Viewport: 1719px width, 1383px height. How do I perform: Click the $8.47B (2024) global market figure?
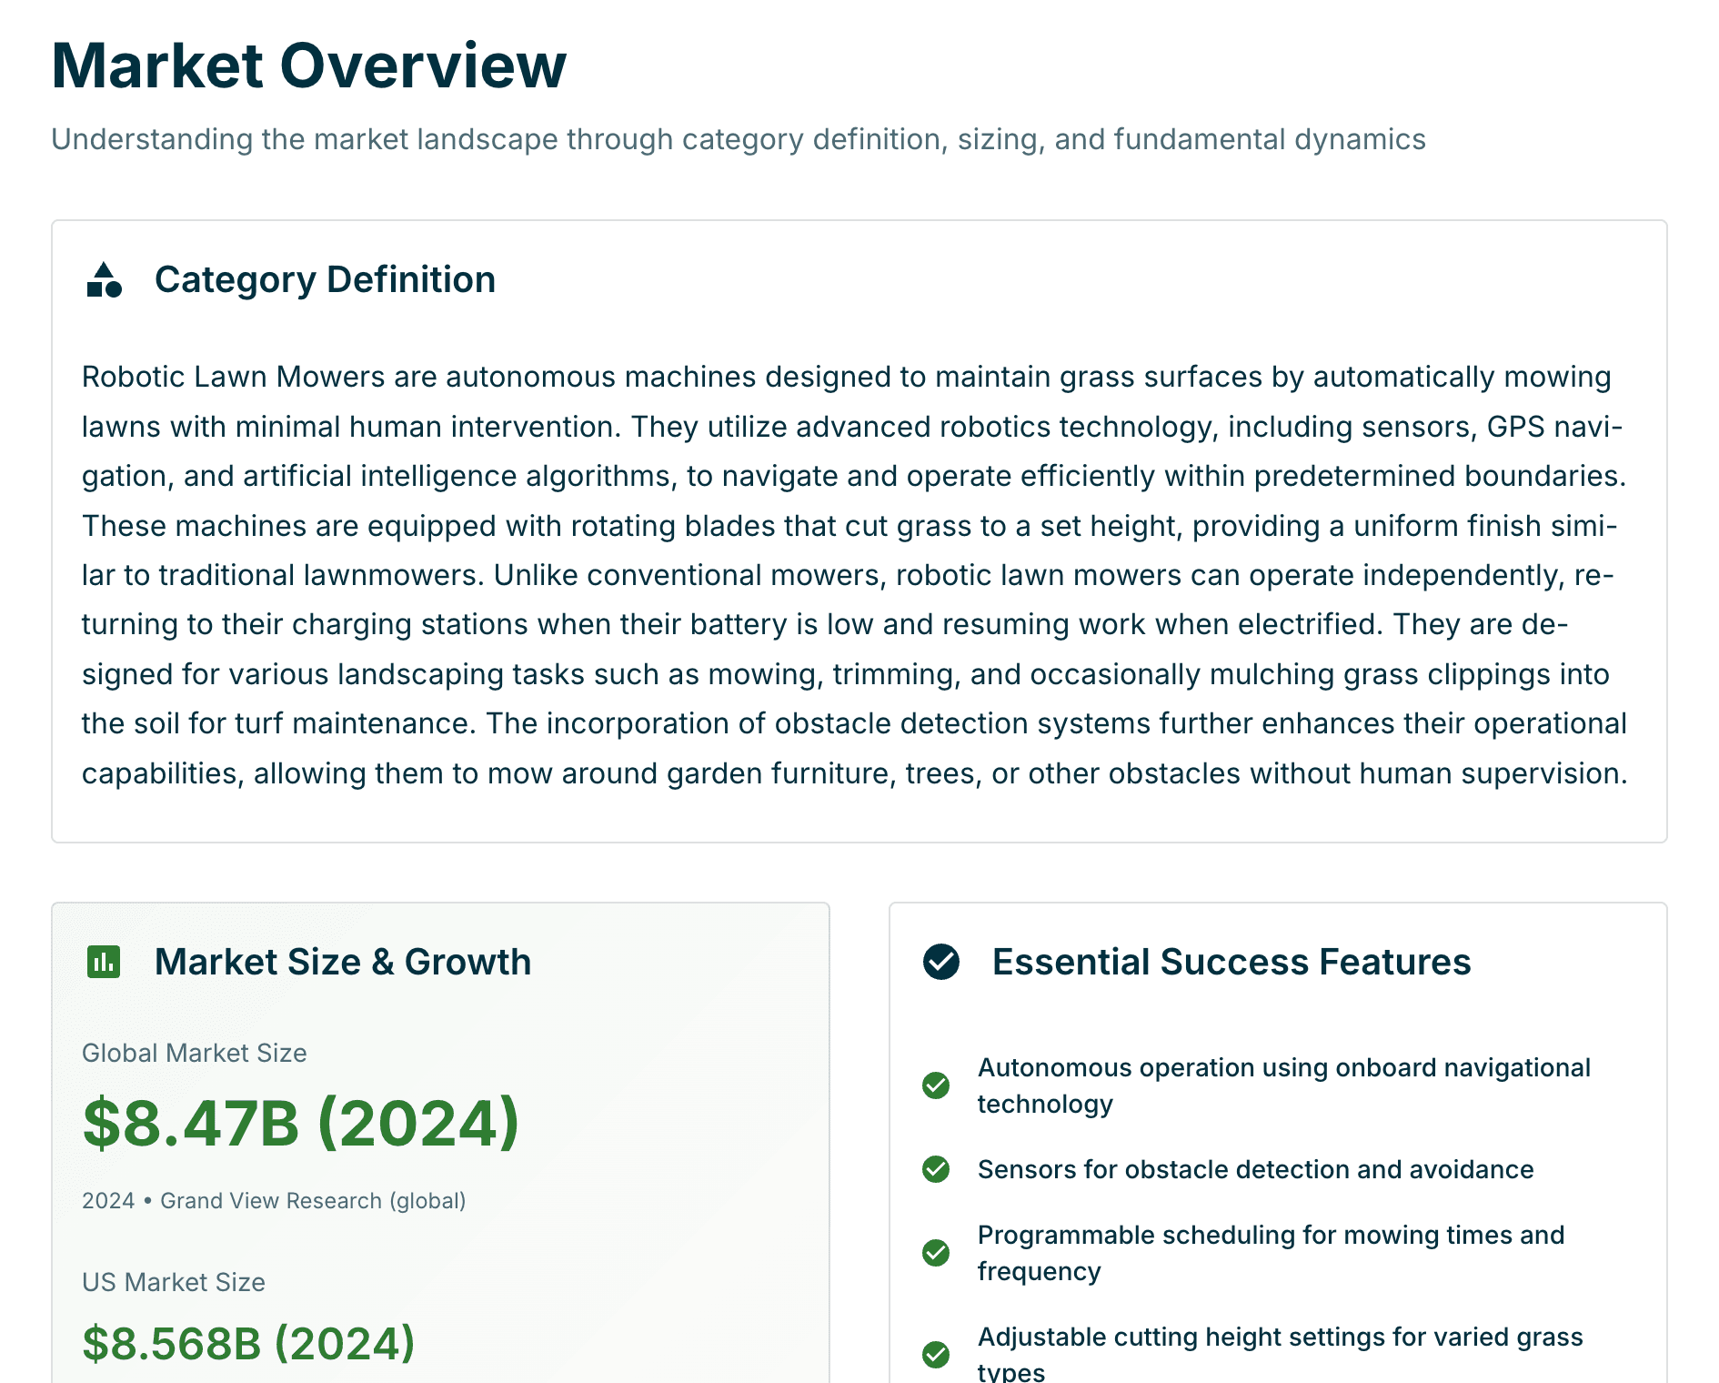click(x=300, y=1123)
